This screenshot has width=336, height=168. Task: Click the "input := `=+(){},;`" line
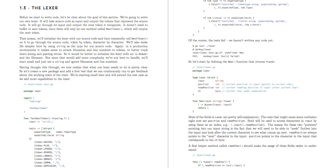[42, 122]
